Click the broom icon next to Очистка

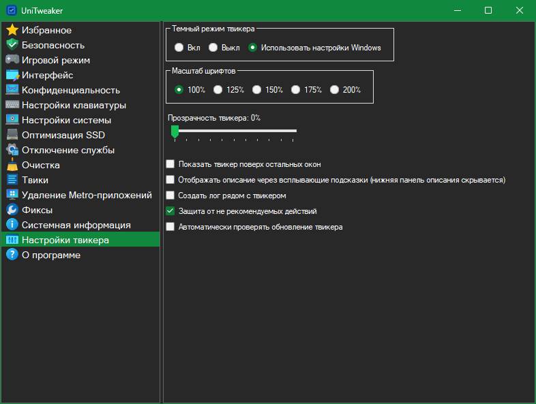coord(12,165)
